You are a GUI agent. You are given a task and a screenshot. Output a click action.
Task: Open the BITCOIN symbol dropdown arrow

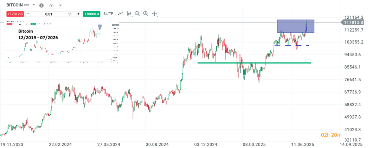point(34,5)
